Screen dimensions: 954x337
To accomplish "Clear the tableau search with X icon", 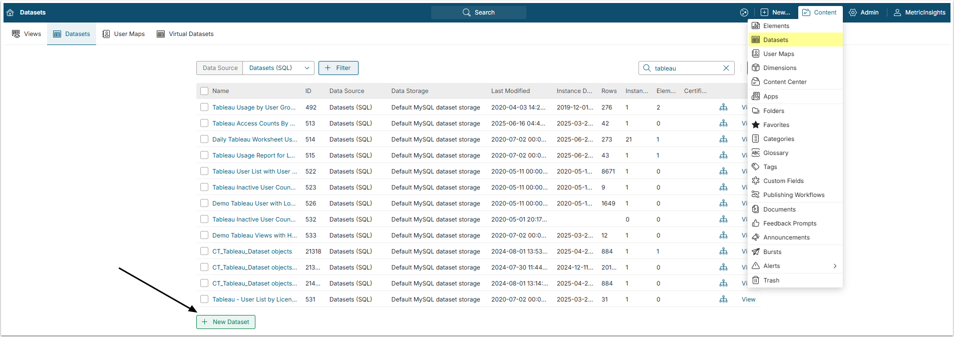I will pyautogui.click(x=726, y=68).
